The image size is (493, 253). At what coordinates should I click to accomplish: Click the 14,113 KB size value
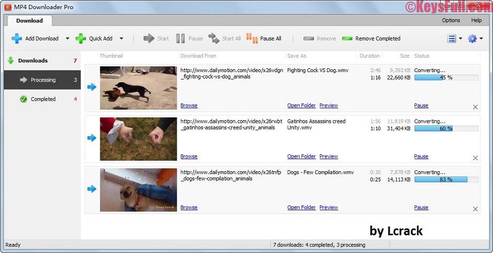tap(398, 179)
